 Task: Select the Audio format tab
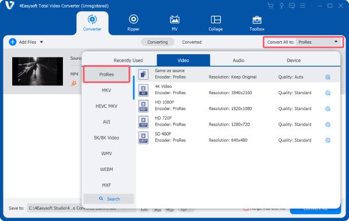[x=238, y=60]
